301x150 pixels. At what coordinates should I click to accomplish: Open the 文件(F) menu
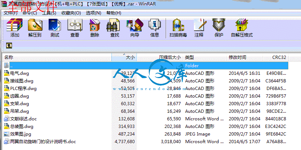pos(11,13)
